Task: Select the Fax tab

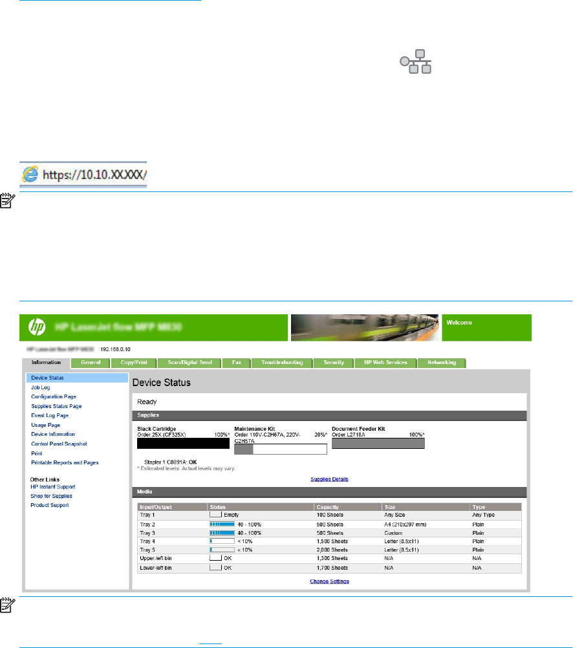Action: pos(237,363)
